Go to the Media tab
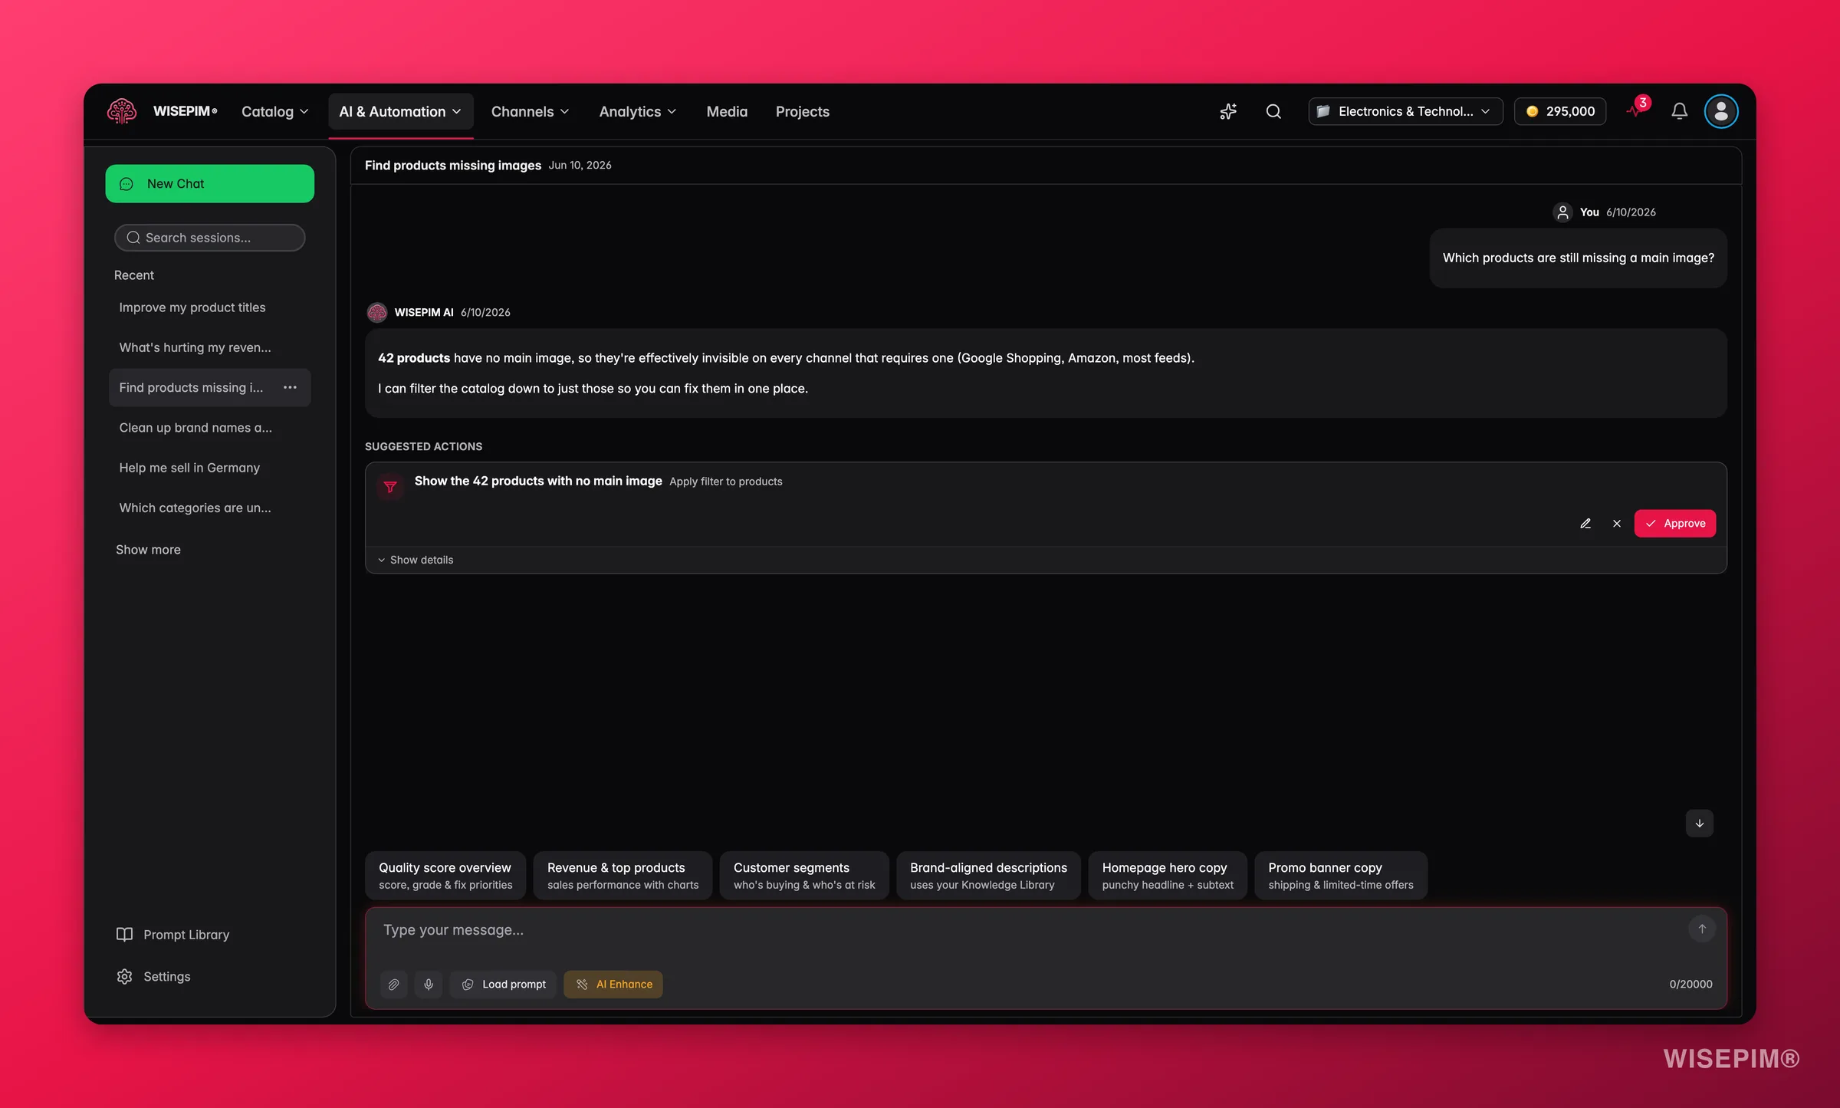This screenshot has width=1840, height=1108. click(x=727, y=112)
